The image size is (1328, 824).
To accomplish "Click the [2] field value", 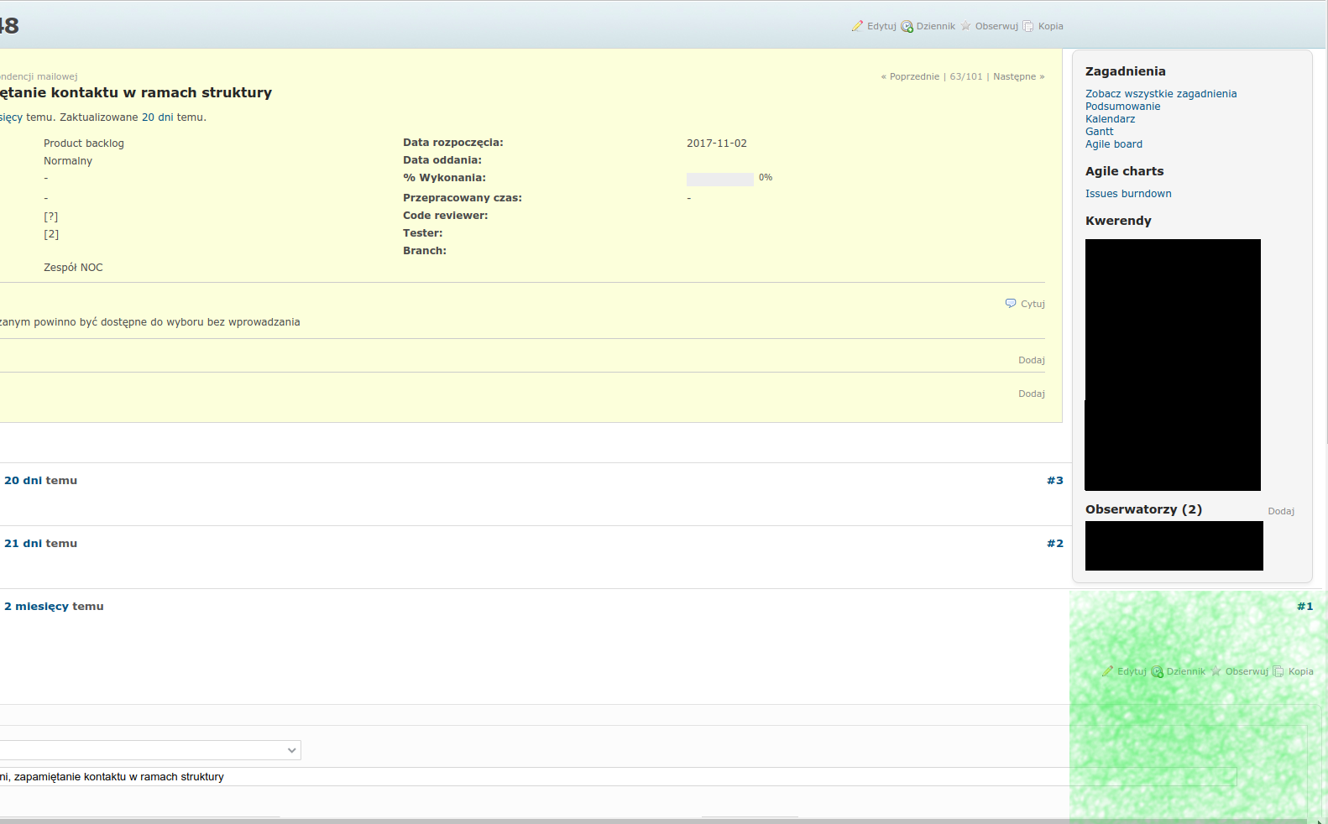I will (x=51, y=234).
